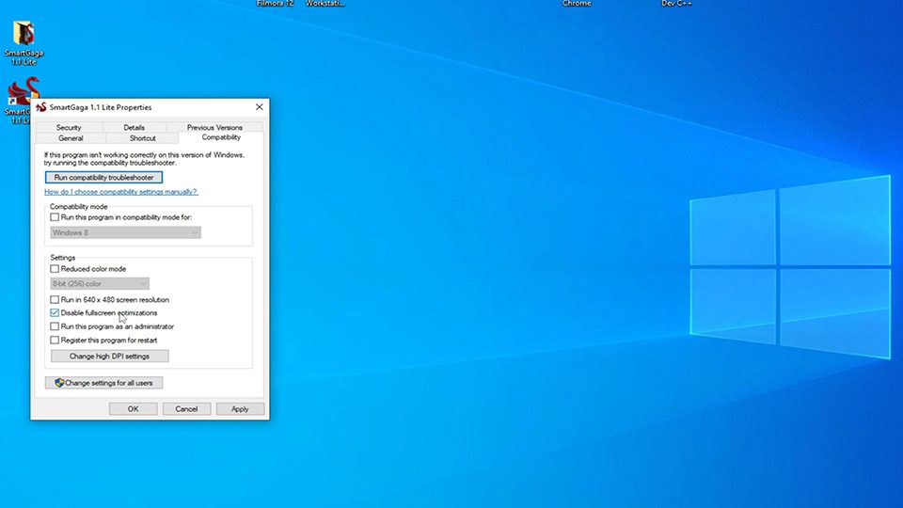
Task: Click the Apply button
Action: point(240,409)
